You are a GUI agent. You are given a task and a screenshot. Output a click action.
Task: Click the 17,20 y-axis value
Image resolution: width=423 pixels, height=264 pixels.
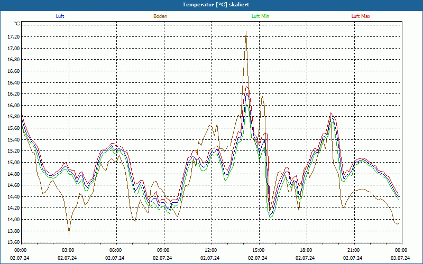click(14, 37)
